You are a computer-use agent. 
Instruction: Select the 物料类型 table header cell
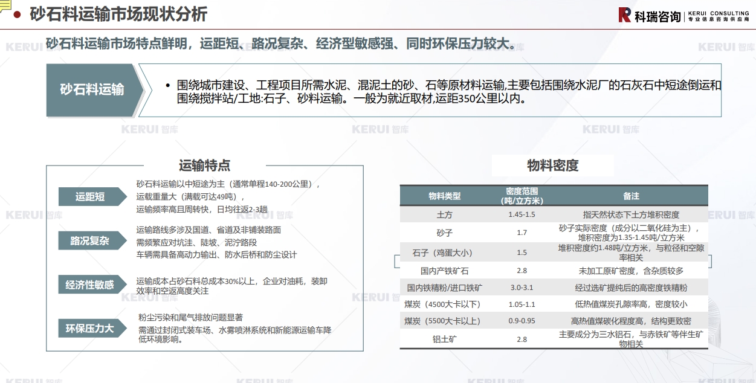coord(444,196)
